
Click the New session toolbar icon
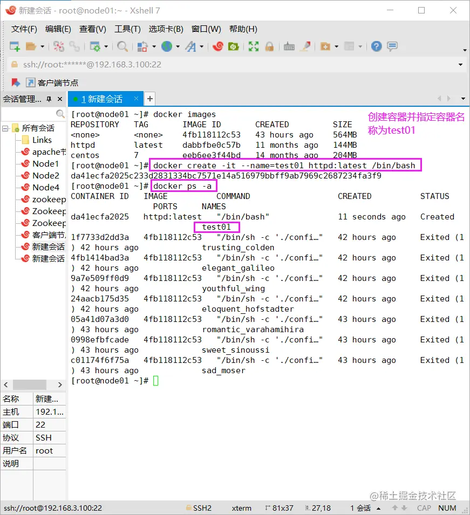[15, 46]
